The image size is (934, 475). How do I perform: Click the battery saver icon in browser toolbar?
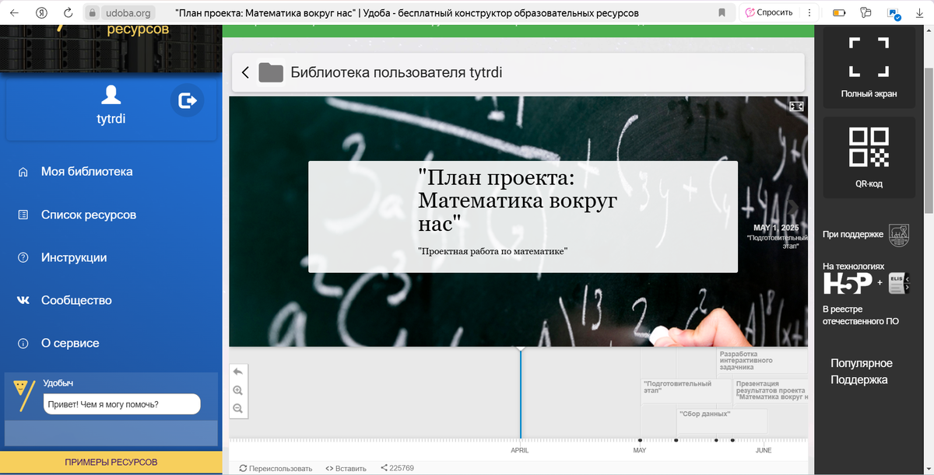click(x=839, y=12)
